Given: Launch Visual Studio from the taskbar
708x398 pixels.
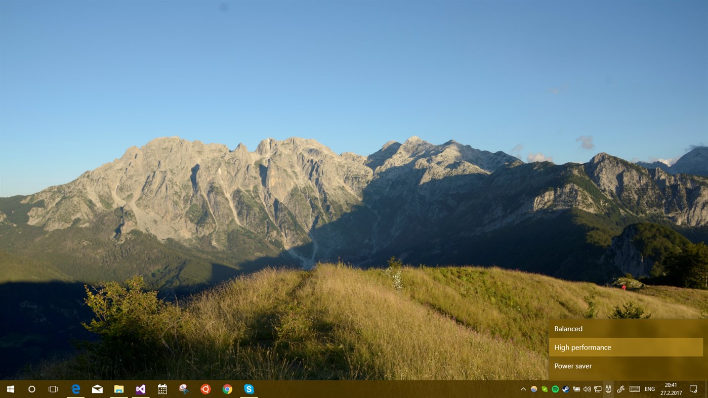Looking at the screenshot, I should [140, 389].
